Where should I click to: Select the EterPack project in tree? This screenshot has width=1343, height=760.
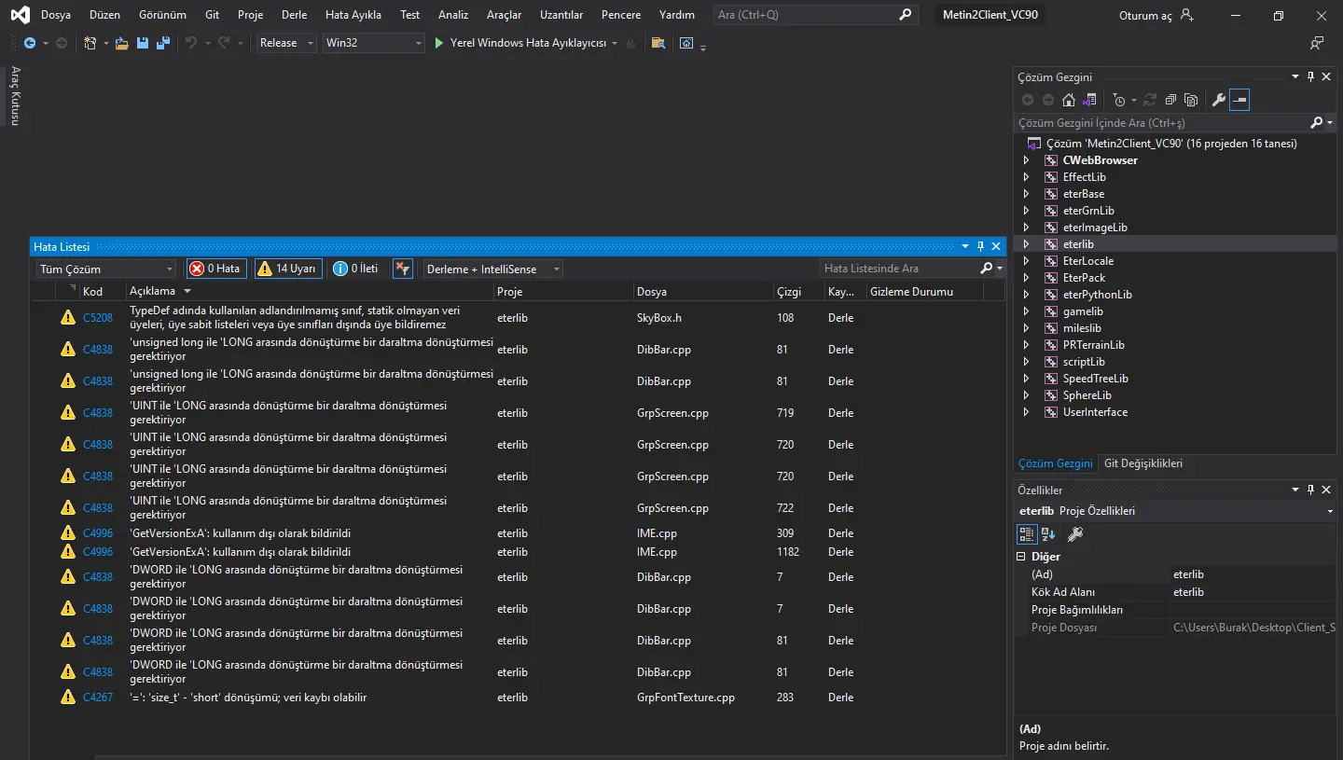(x=1084, y=278)
